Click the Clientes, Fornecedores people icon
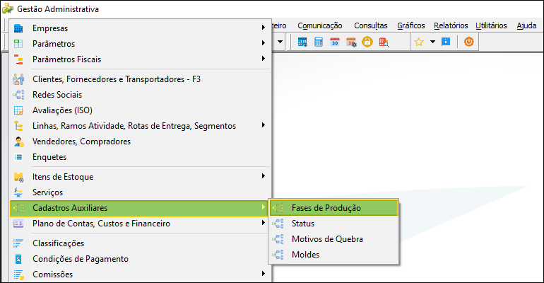 pos(18,79)
